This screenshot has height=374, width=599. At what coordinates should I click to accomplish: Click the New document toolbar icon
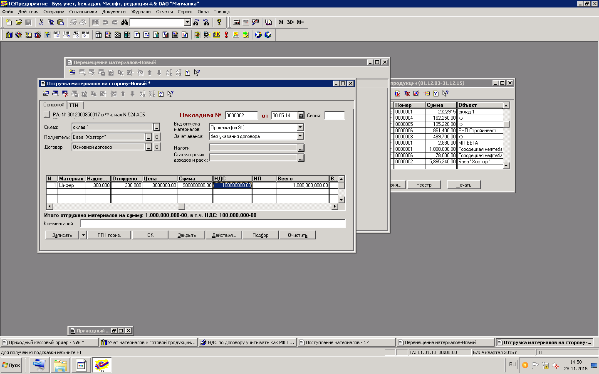tap(9, 22)
